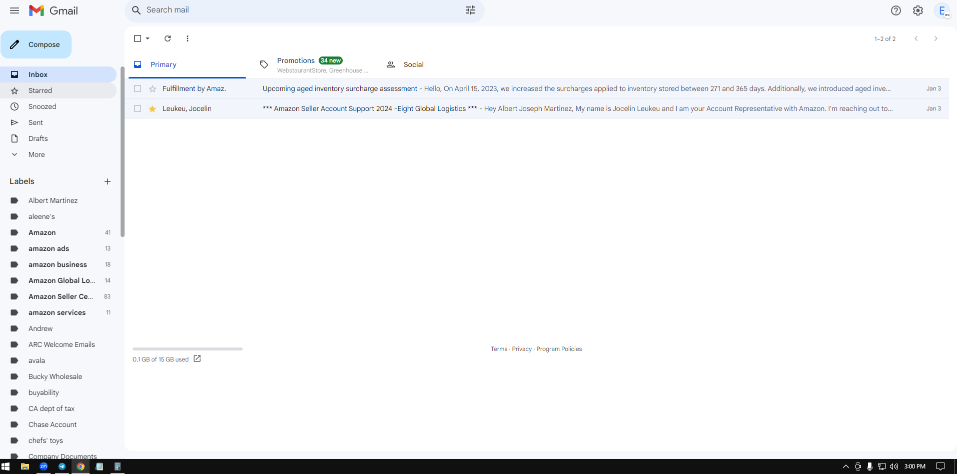Click the Search mail input field
This screenshot has height=474, width=957.
304,10
